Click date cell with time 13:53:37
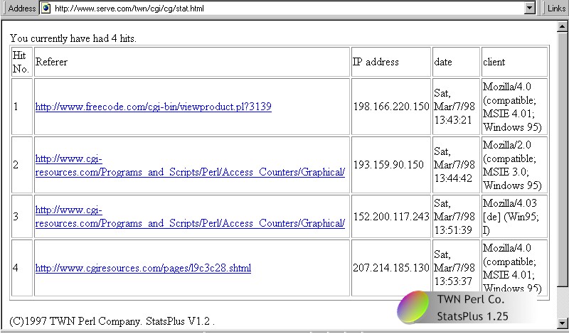This screenshot has height=334, width=569. 456,268
